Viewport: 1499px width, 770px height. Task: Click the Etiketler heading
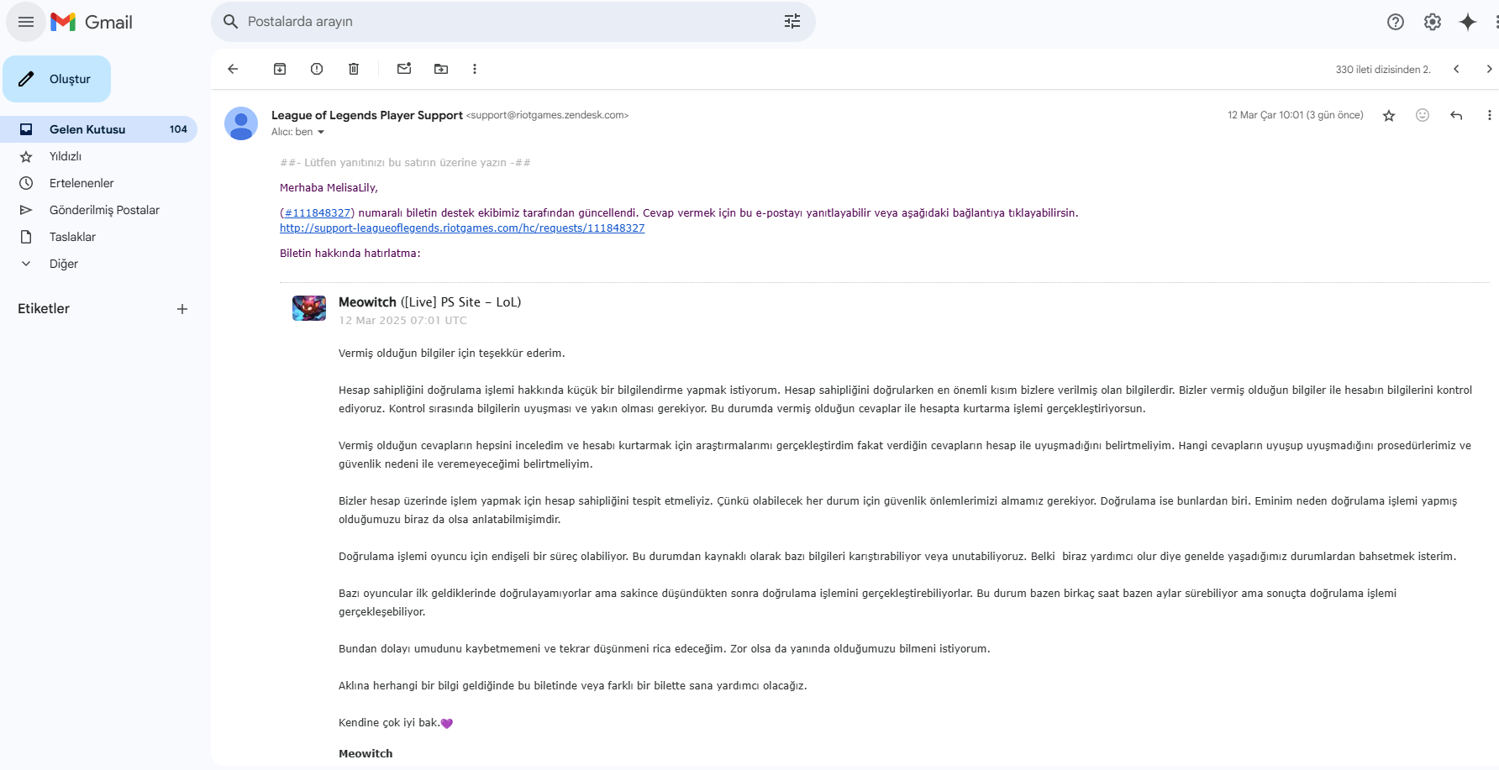coord(44,309)
